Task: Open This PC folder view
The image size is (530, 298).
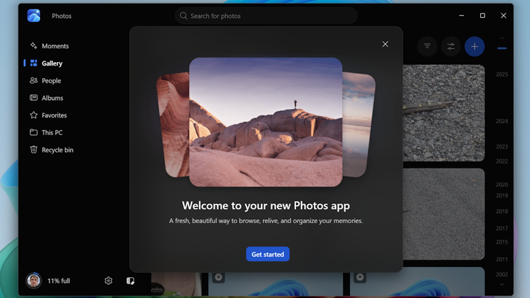Action: (x=46, y=132)
